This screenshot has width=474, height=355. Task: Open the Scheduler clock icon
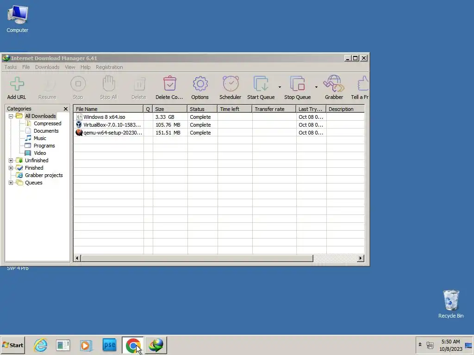click(x=231, y=84)
